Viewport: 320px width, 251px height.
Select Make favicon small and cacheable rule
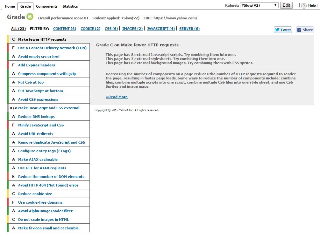pos(49,228)
